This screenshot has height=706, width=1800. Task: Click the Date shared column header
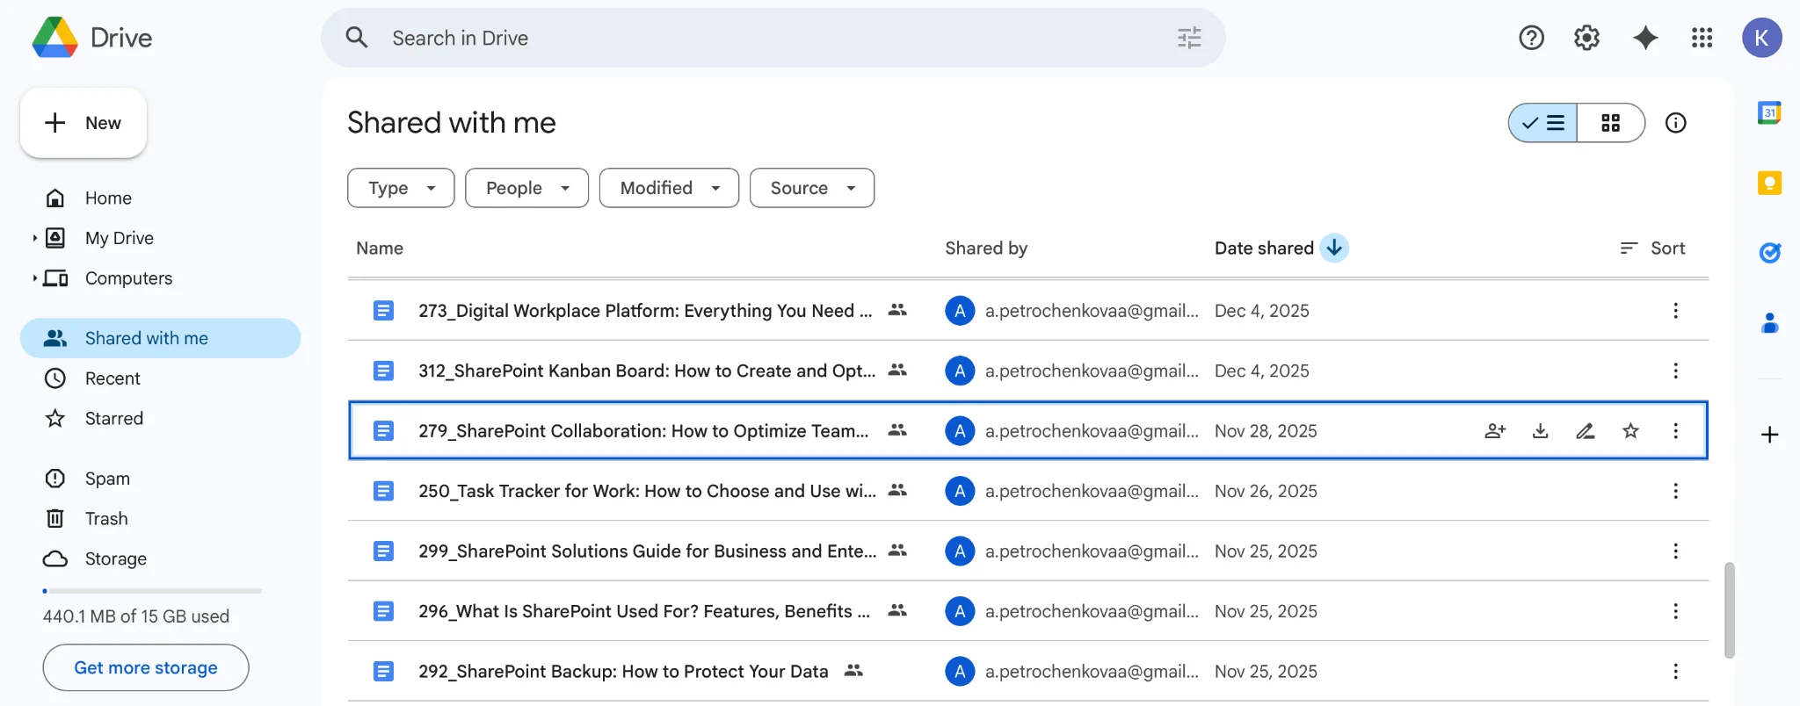[x=1264, y=249]
